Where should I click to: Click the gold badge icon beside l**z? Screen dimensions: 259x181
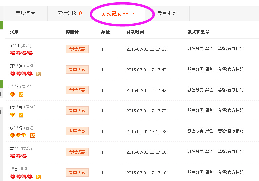tap(38, 177)
